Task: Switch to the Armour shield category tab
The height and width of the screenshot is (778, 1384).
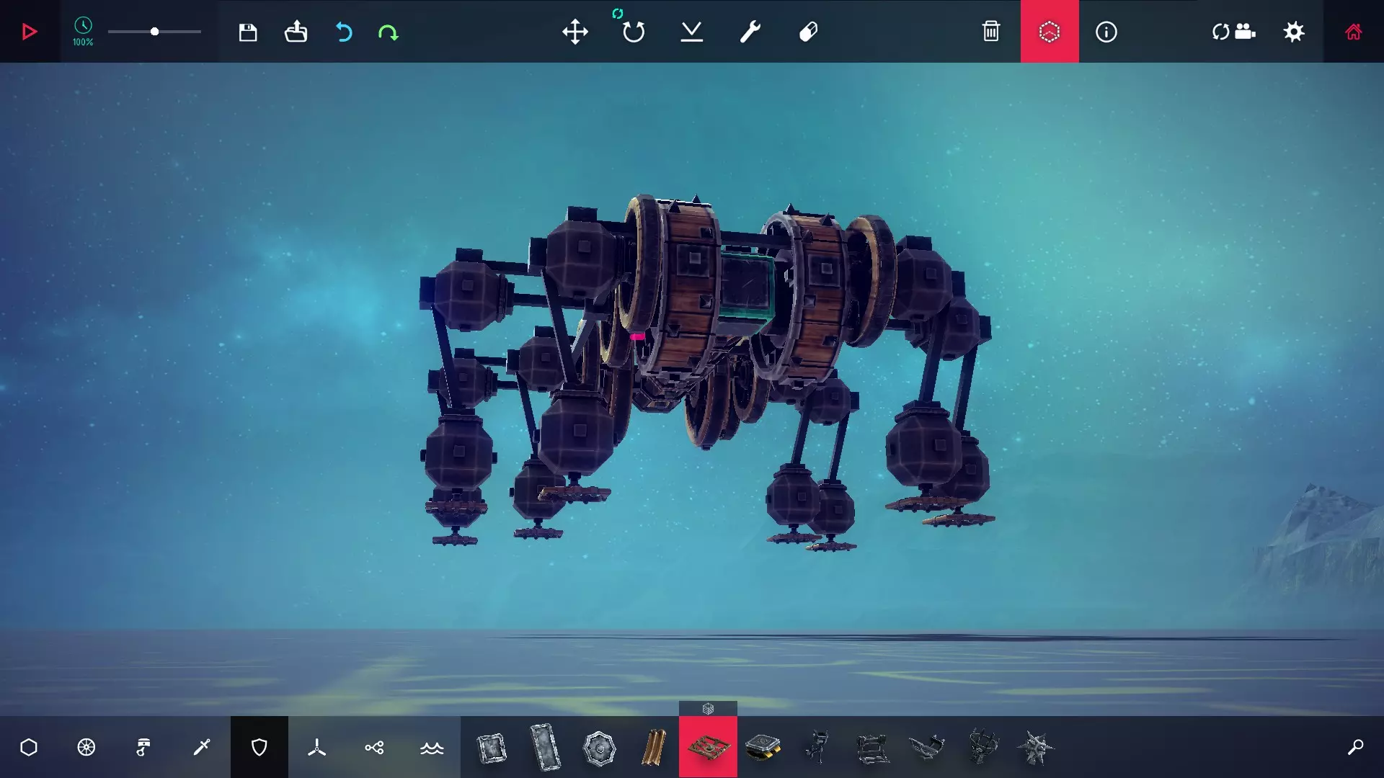Action: coord(259,747)
